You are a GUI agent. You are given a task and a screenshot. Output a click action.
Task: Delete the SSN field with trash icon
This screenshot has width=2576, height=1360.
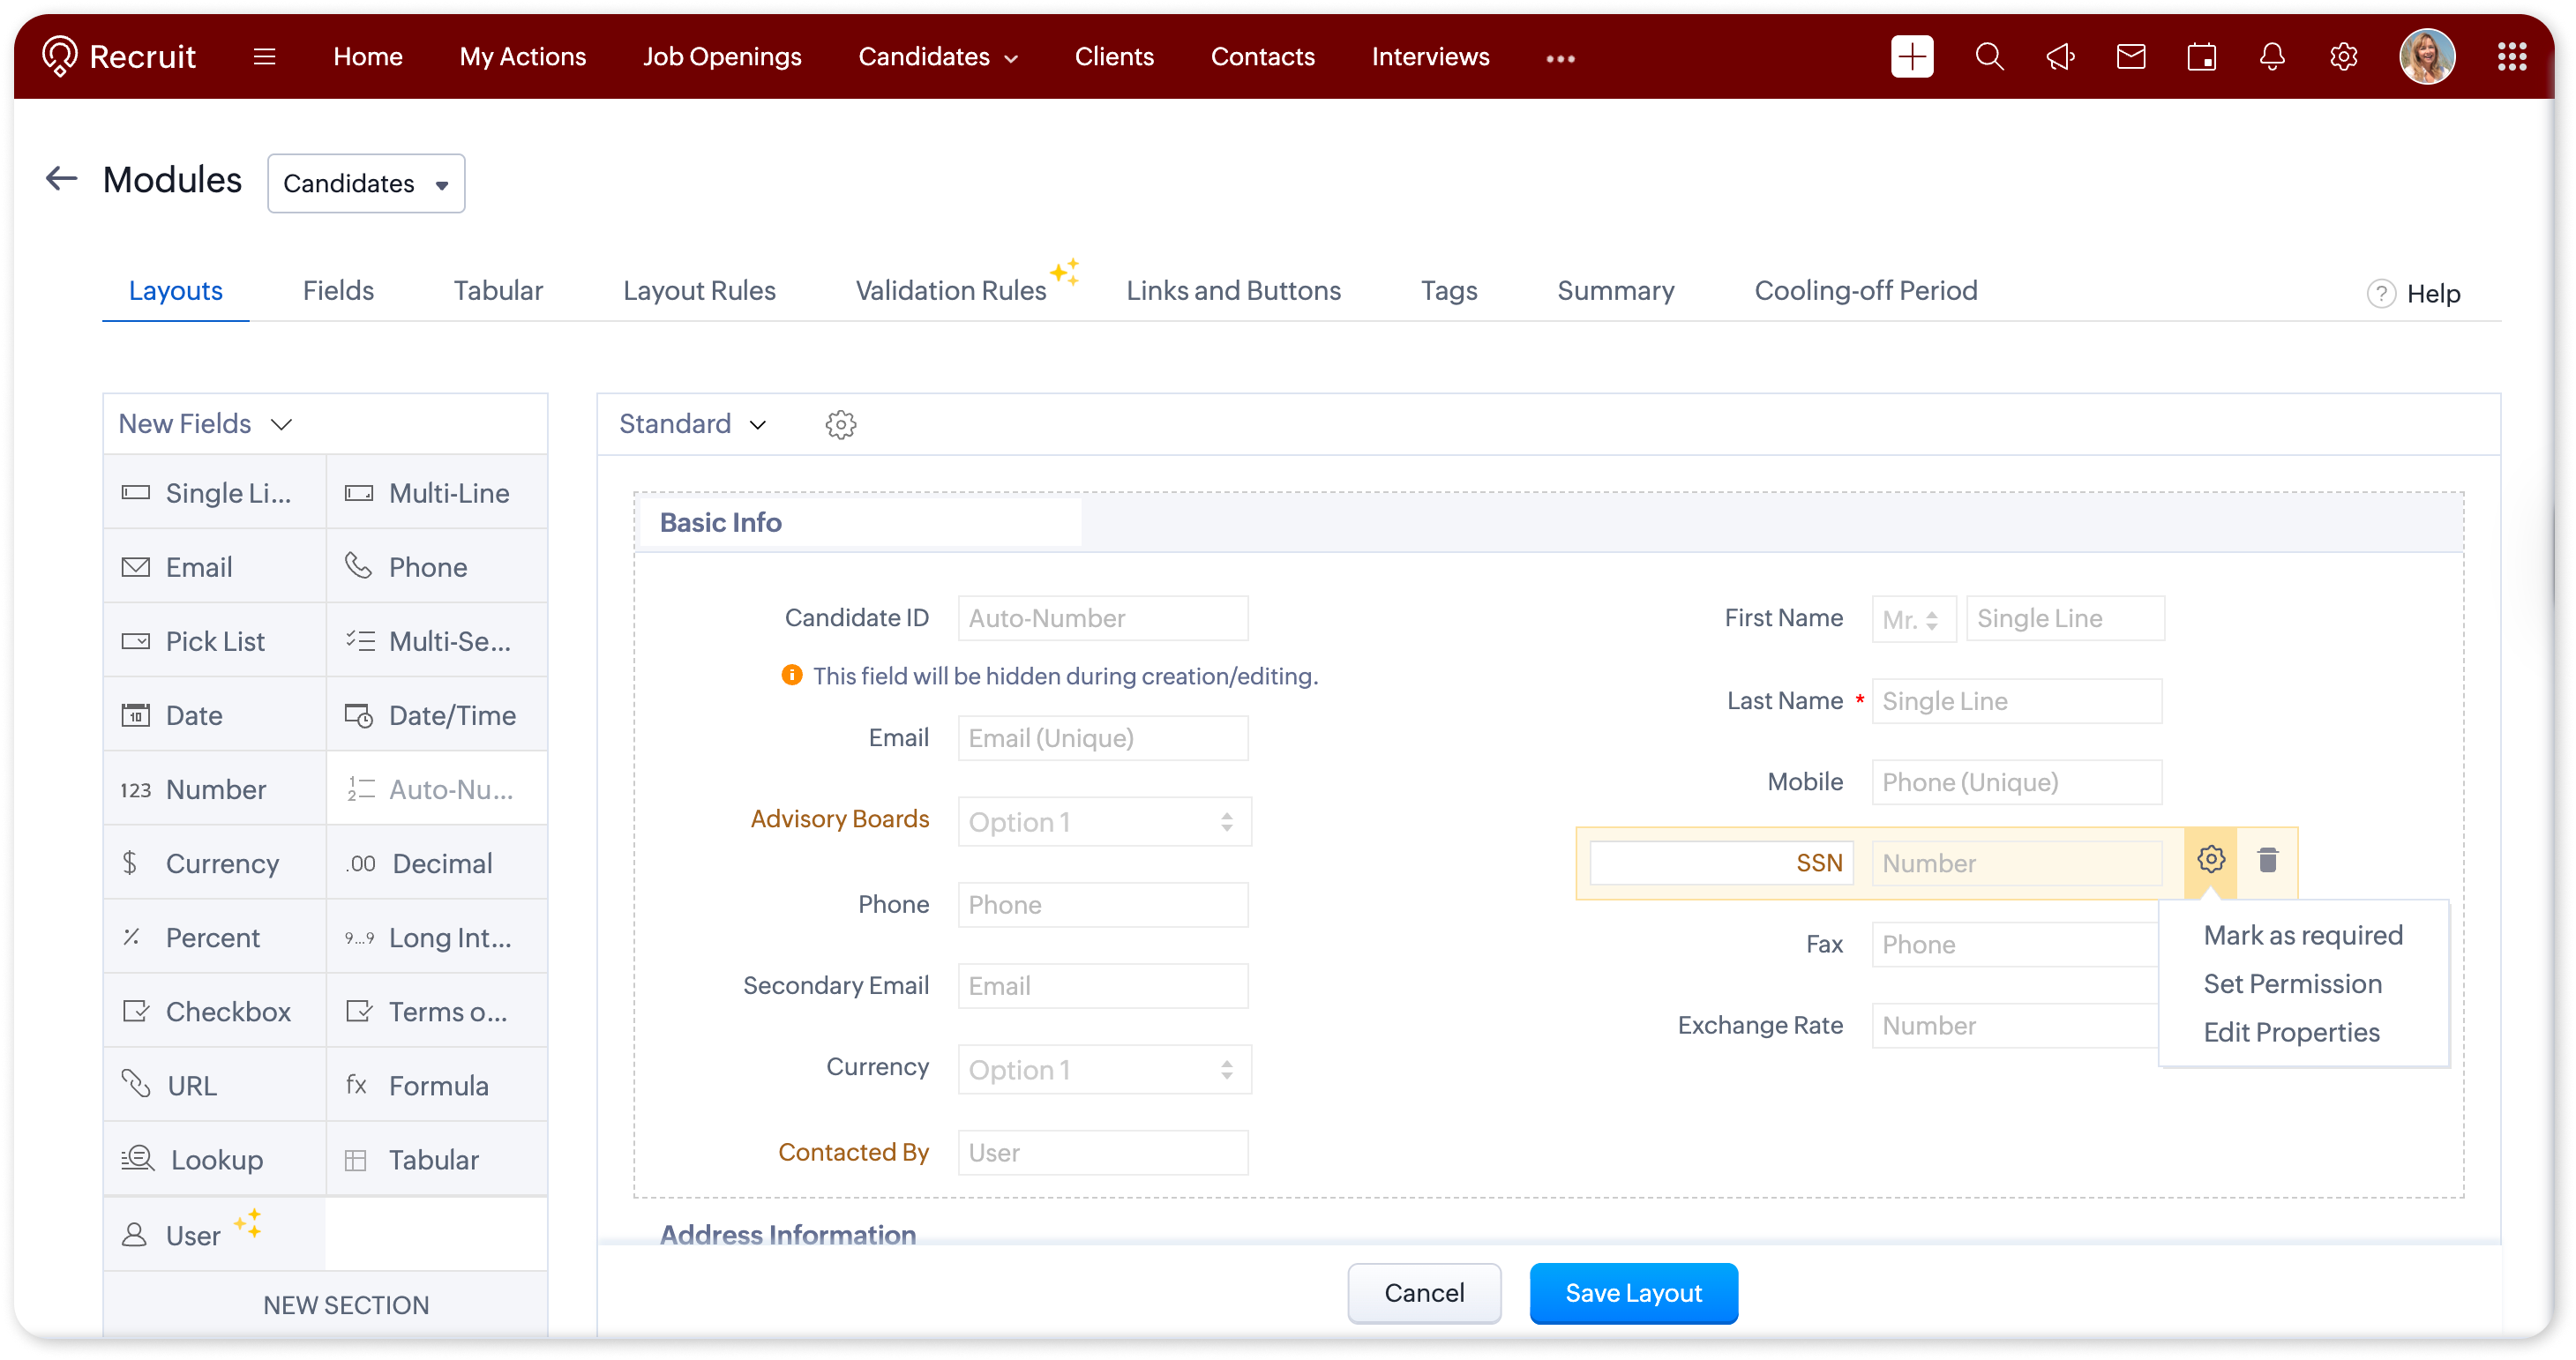click(x=2267, y=860)
